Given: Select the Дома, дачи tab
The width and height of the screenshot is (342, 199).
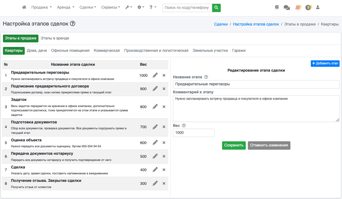Looking at the screenshot, I should coord(37,51).
